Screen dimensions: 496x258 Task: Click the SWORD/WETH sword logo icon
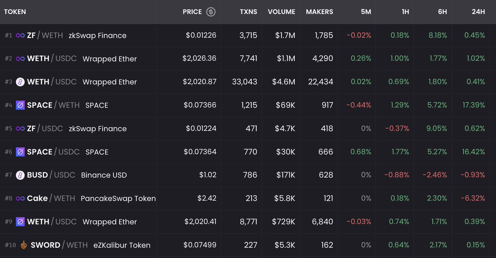click(24, 245)
